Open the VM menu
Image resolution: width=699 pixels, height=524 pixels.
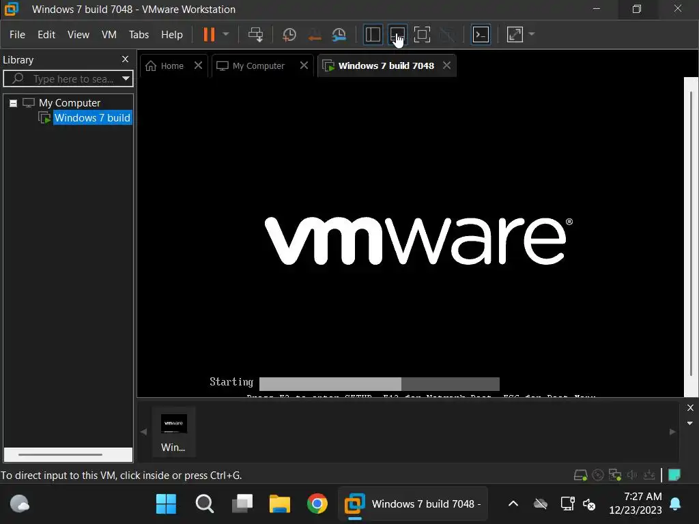click(109, 34)
